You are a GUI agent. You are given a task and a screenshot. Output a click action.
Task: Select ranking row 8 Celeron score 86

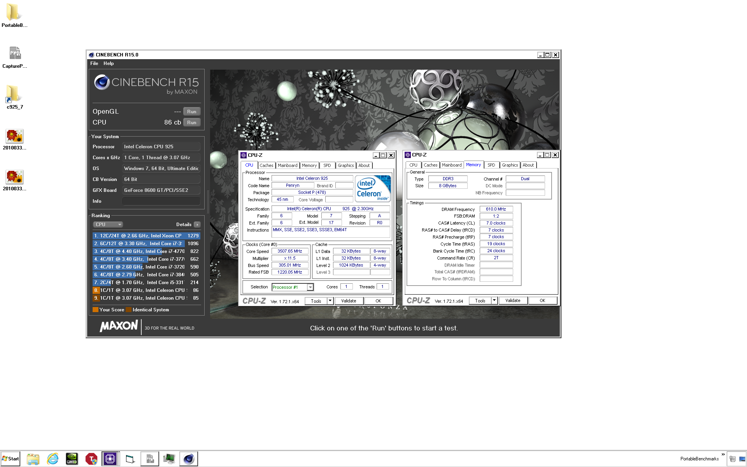(x=146, y=290)
